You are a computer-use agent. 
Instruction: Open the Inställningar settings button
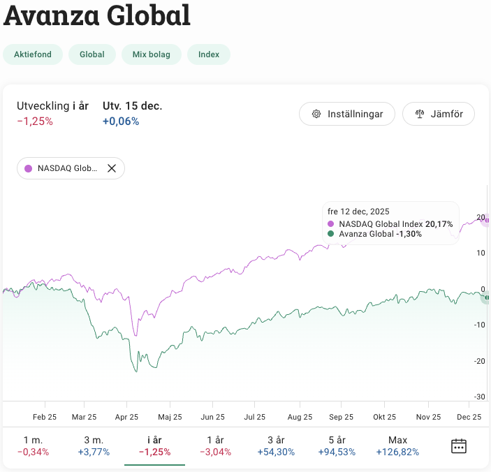click(347, 114)
